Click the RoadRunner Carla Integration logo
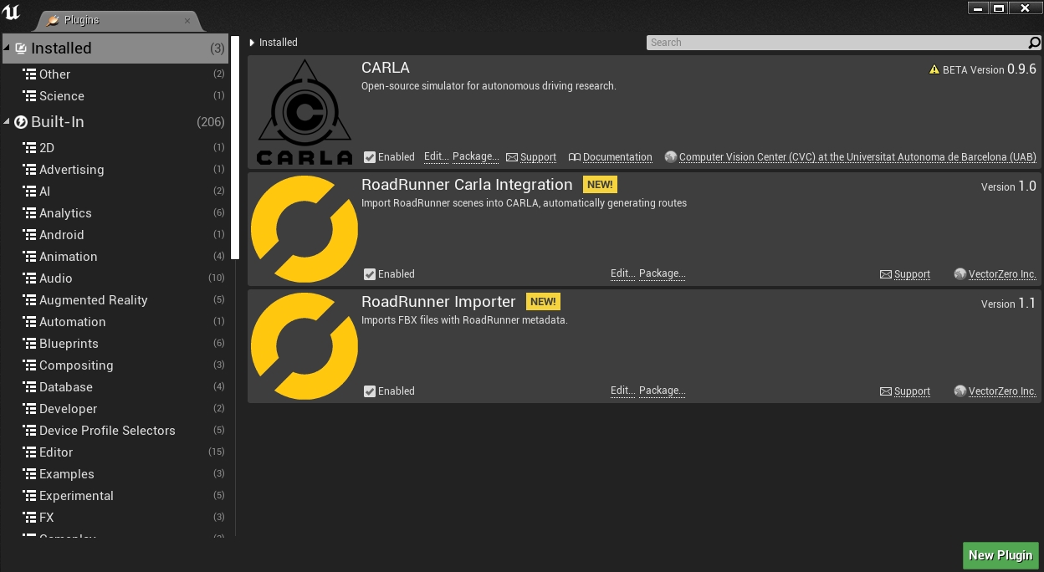 (x=304, y=229)
